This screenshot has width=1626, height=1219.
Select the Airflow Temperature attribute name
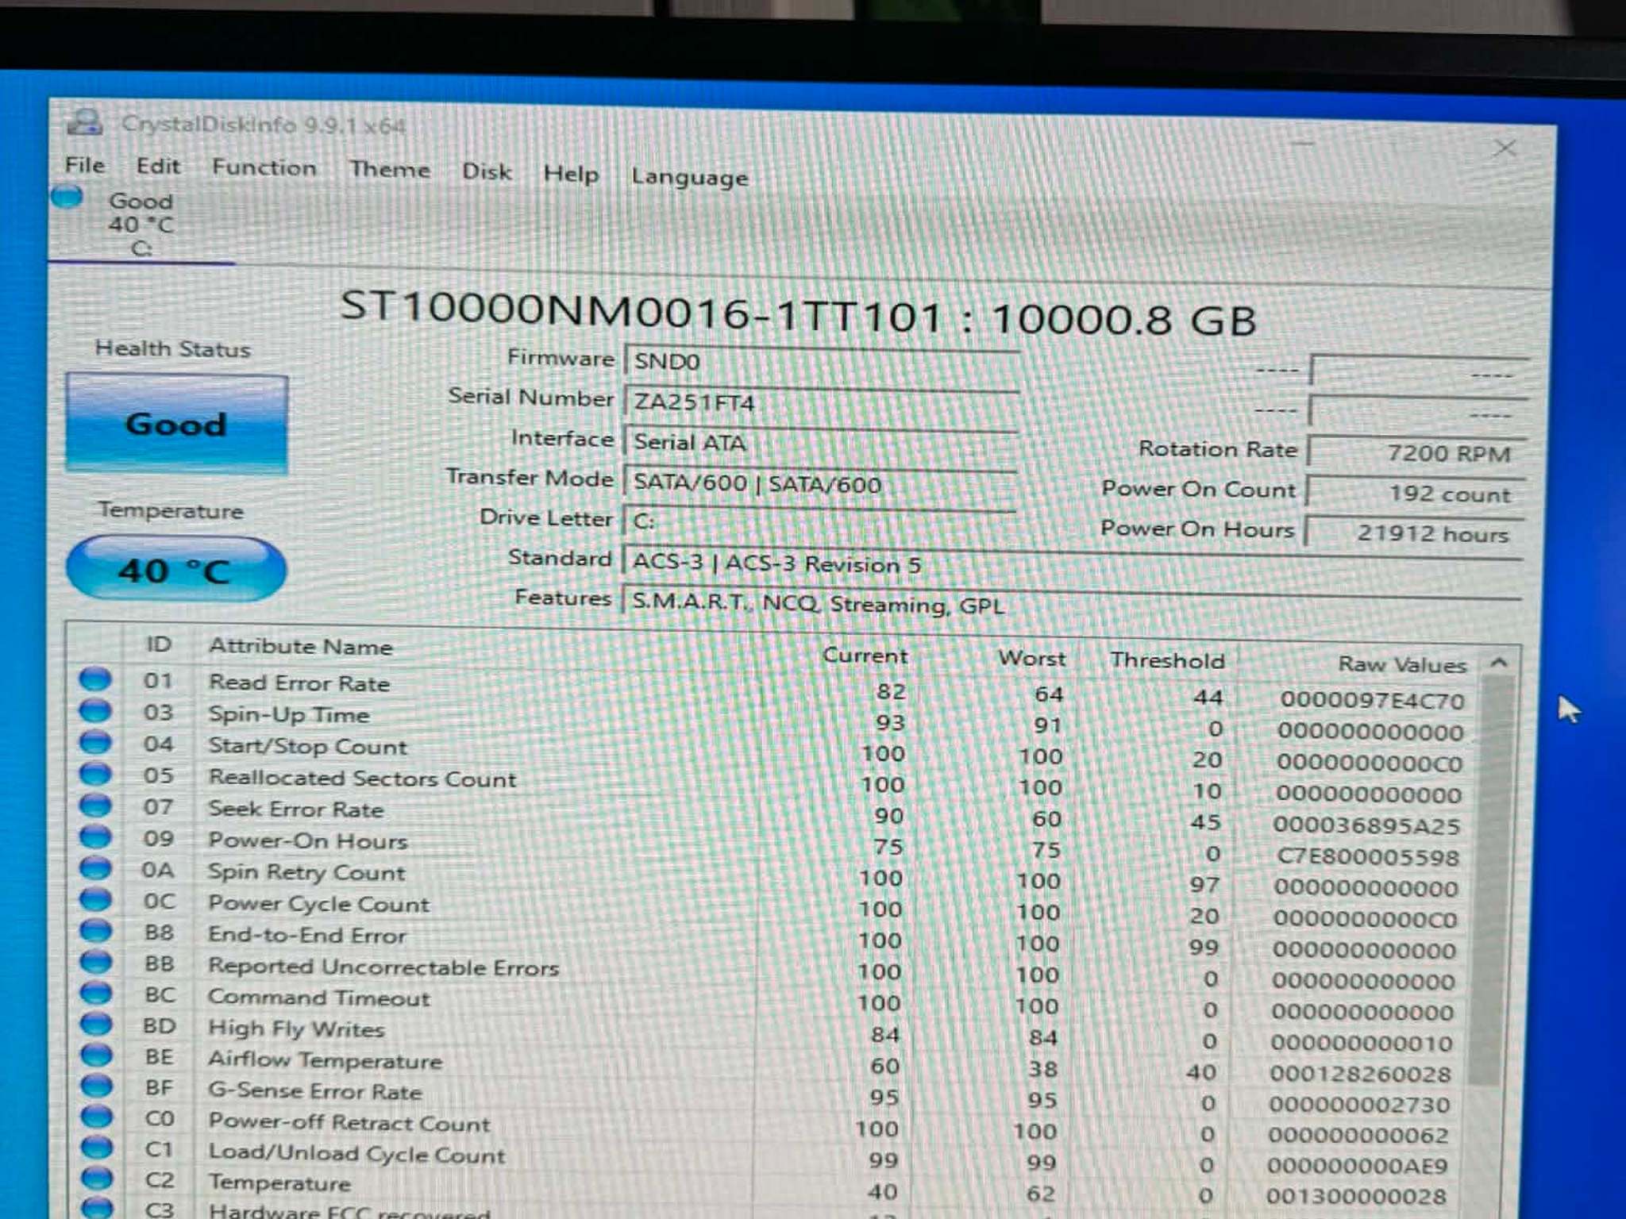tap(326, 1060)
